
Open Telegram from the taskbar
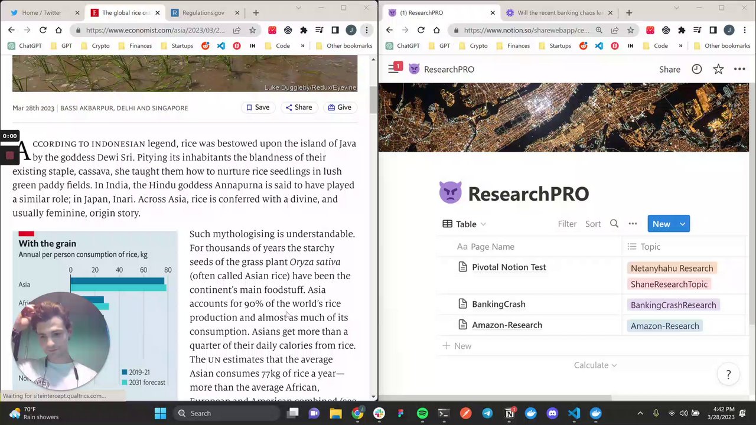tap(487, 413)
